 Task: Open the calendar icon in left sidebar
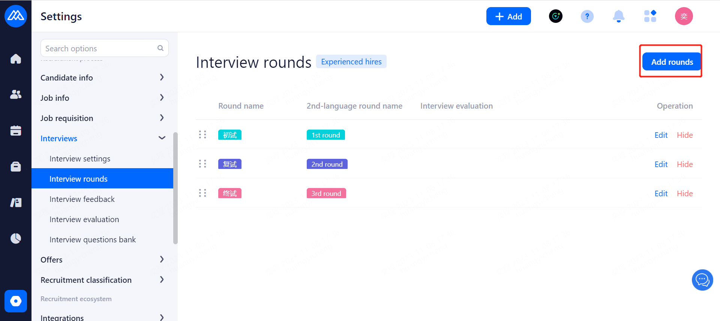pyautogui.click(x=16, y=130)
